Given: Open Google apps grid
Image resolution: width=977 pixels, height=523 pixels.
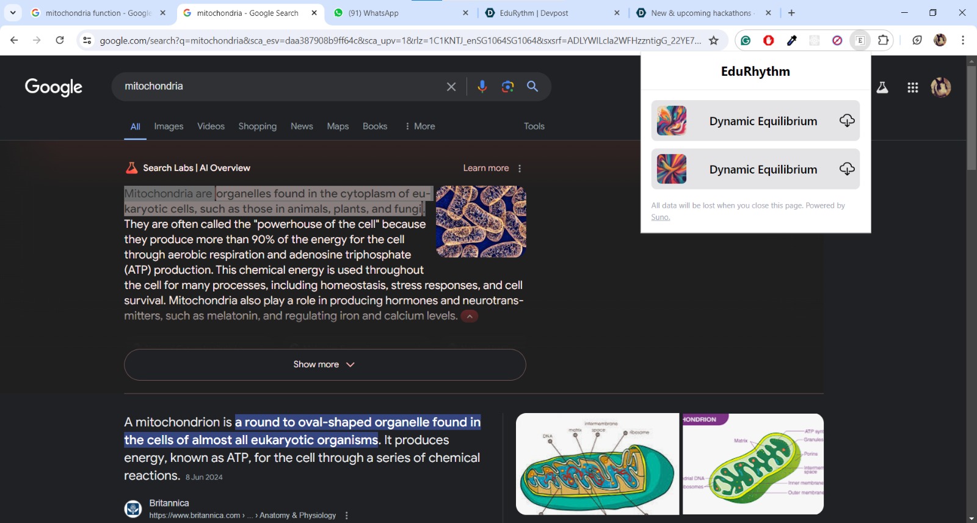Looking at the screenshot, I should point(913,87).
